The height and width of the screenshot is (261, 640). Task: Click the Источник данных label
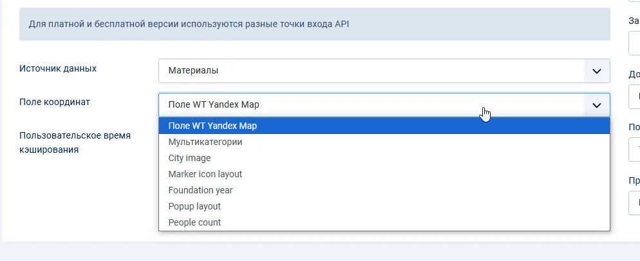(x=58, y=68)
